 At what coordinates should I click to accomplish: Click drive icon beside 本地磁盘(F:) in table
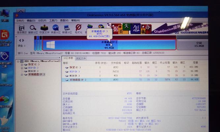point(67,80)
